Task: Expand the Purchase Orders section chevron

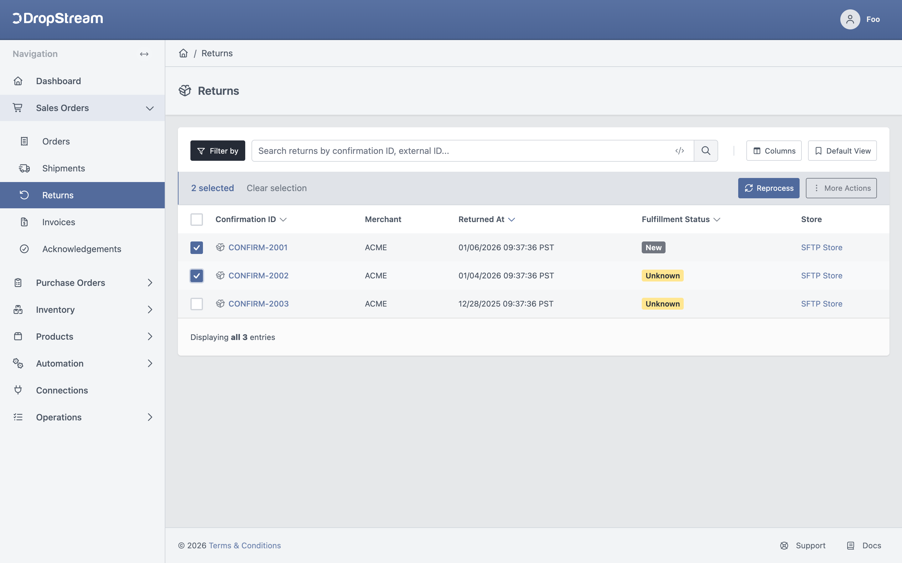Action: (150, 283)
